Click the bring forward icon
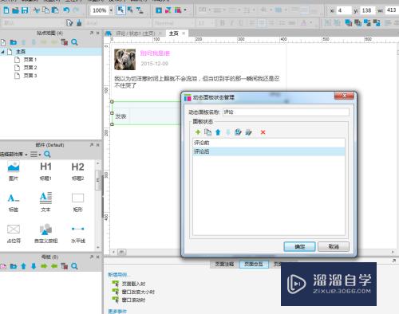Screen dimensions: 399x314 367,23
